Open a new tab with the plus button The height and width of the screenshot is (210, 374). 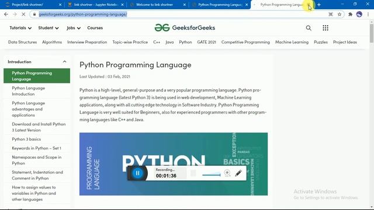(318, 5)
